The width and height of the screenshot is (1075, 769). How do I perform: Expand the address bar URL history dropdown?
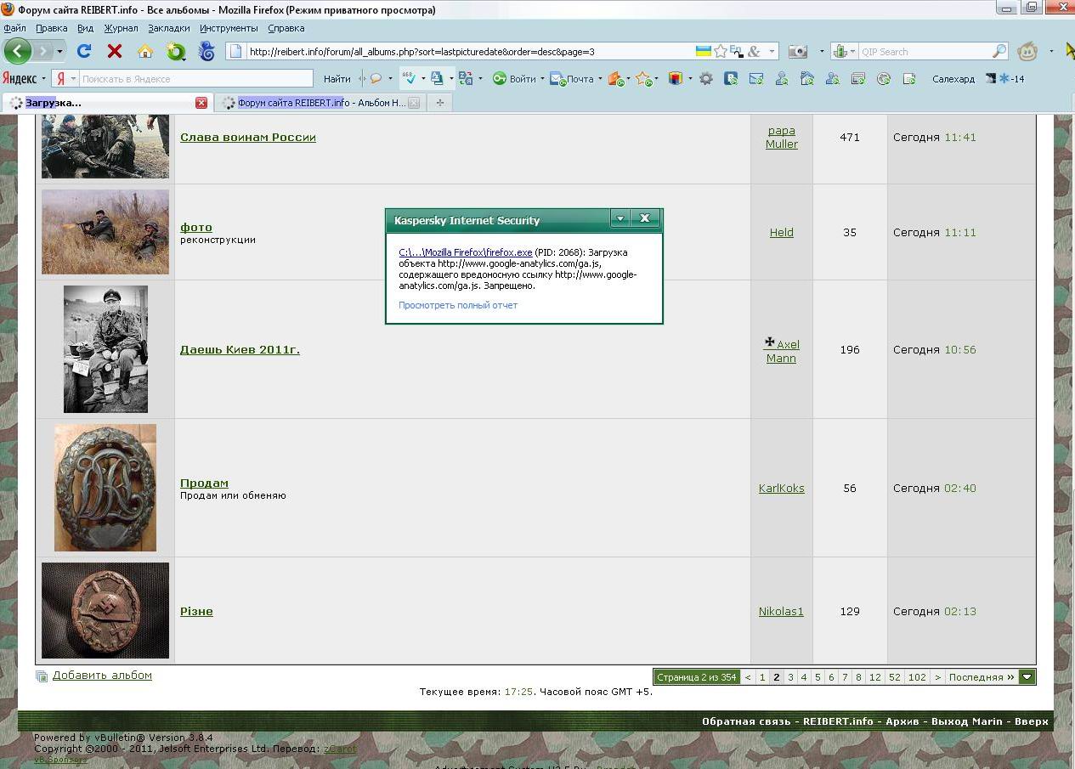[772, 52]
